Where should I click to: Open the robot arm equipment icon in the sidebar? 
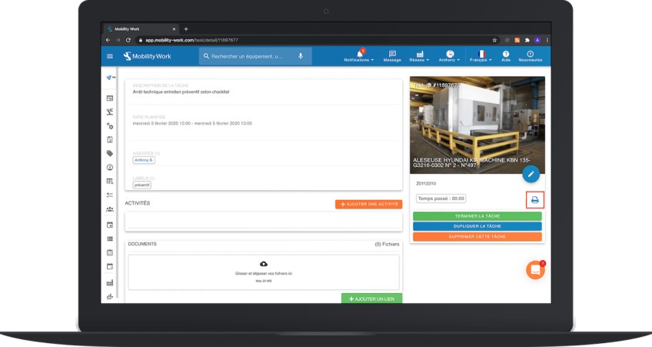(110, 112)
